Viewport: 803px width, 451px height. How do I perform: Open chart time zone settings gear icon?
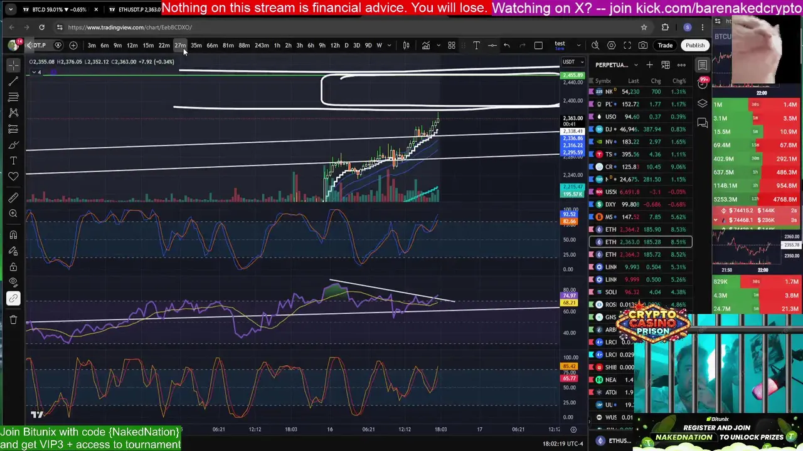coord(573,430)
